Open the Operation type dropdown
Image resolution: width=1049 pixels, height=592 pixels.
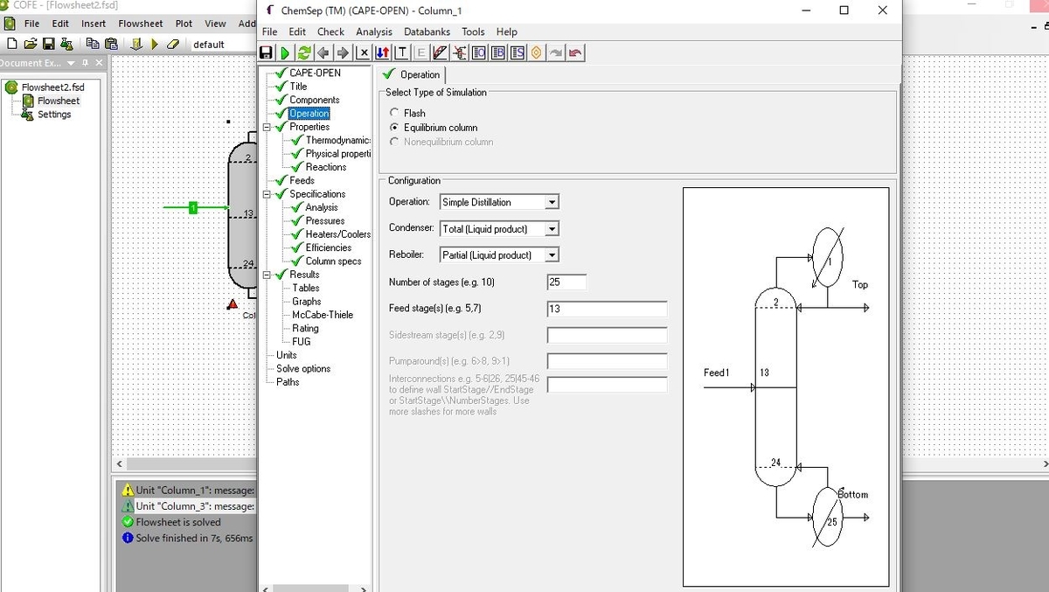pyautogui.click(x=551, y=202)
